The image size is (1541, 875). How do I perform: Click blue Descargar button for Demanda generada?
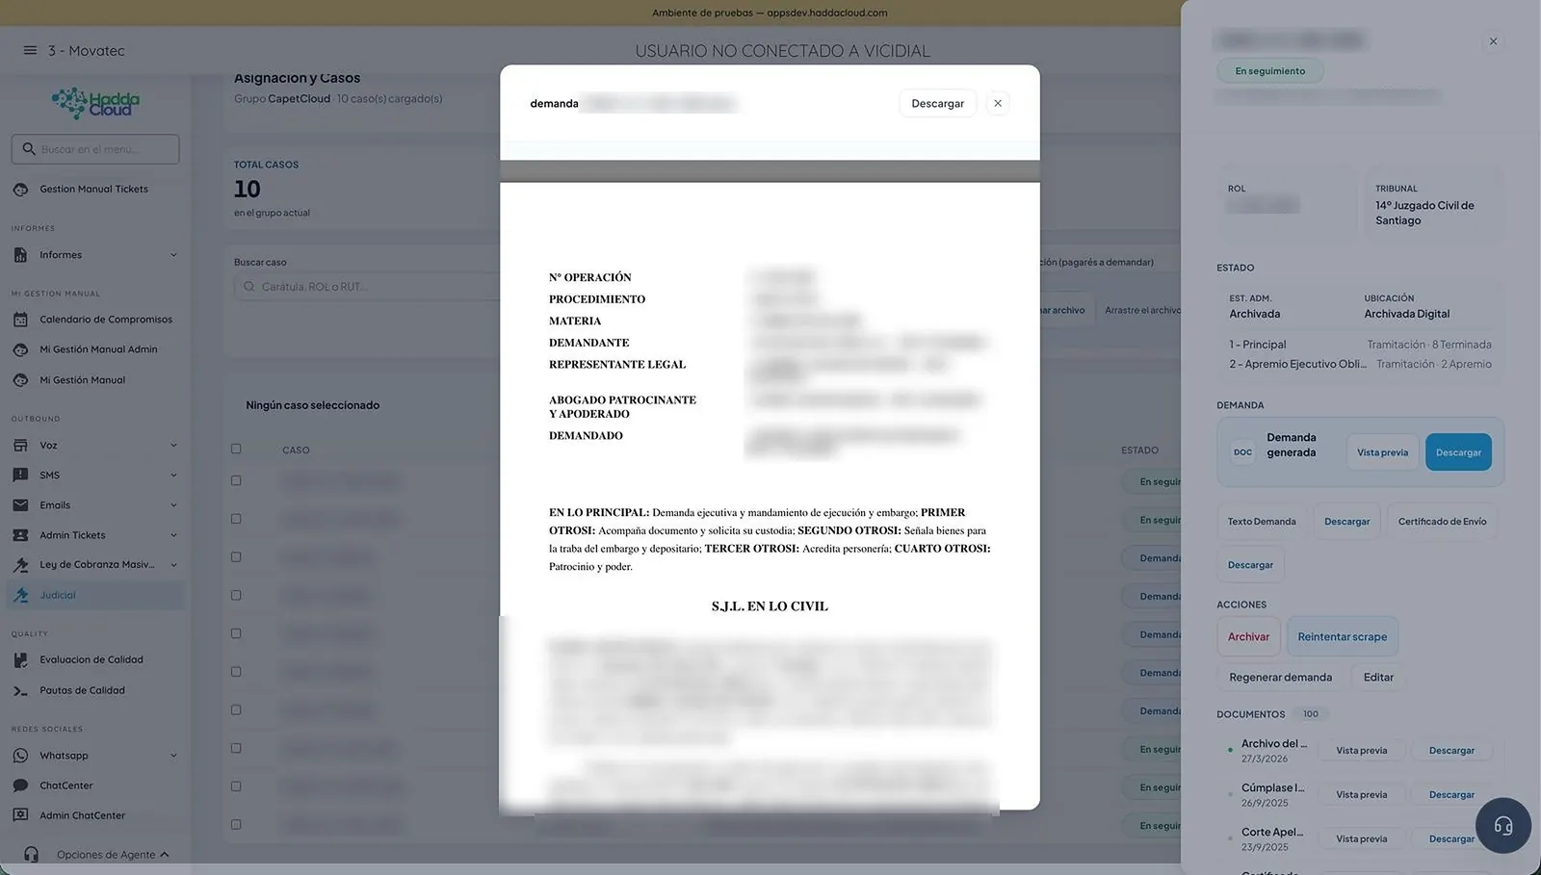tap(1458, 452)
